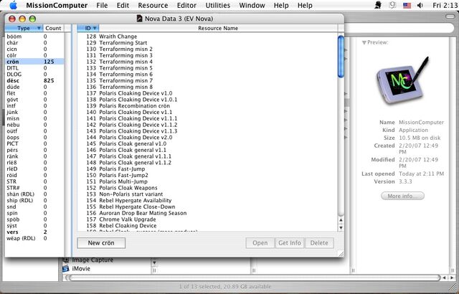
Task: Sort by Type column header
Action: 24,28
